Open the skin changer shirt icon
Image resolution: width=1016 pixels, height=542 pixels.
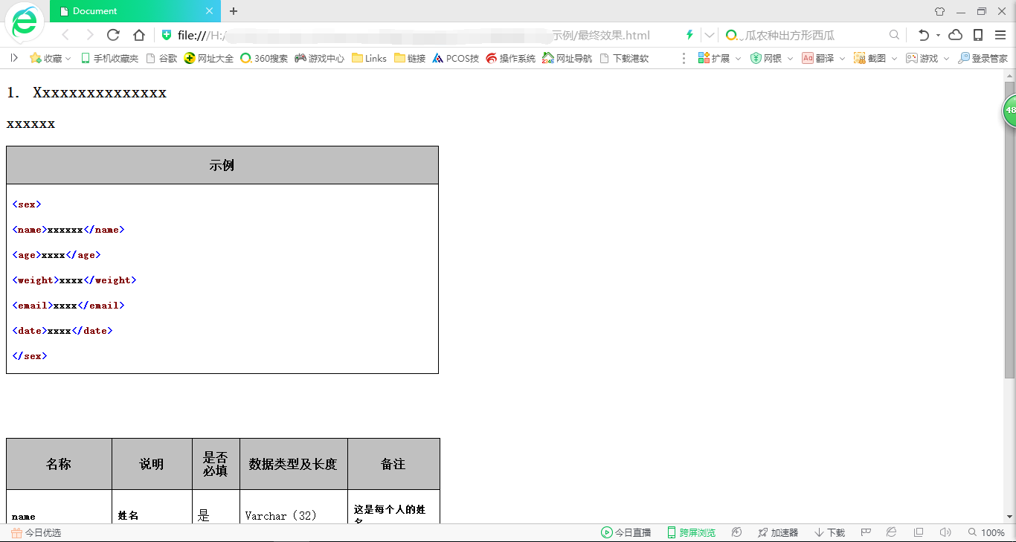[x=939, y=11]
